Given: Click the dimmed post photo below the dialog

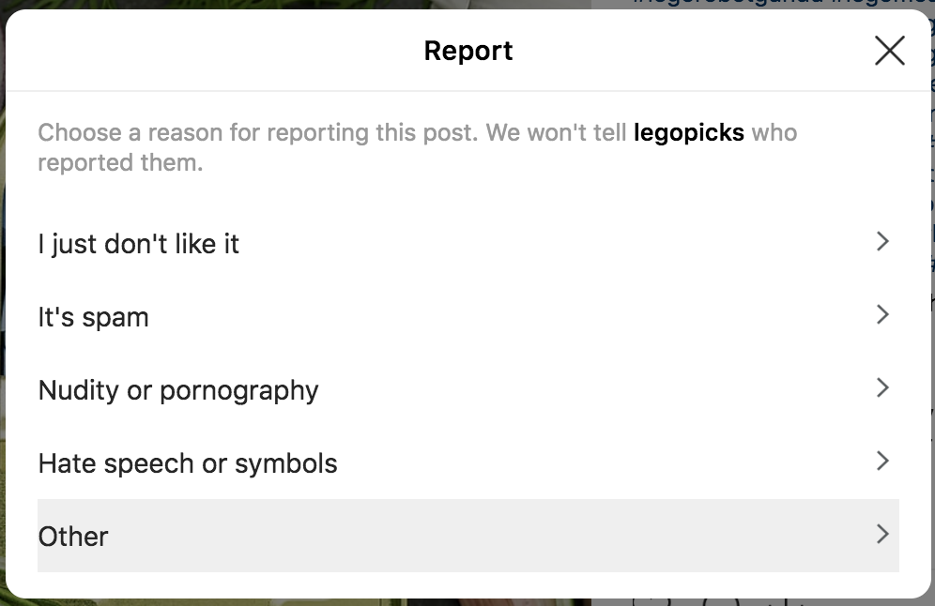Looking at the screenshot, I should (299, 602).
